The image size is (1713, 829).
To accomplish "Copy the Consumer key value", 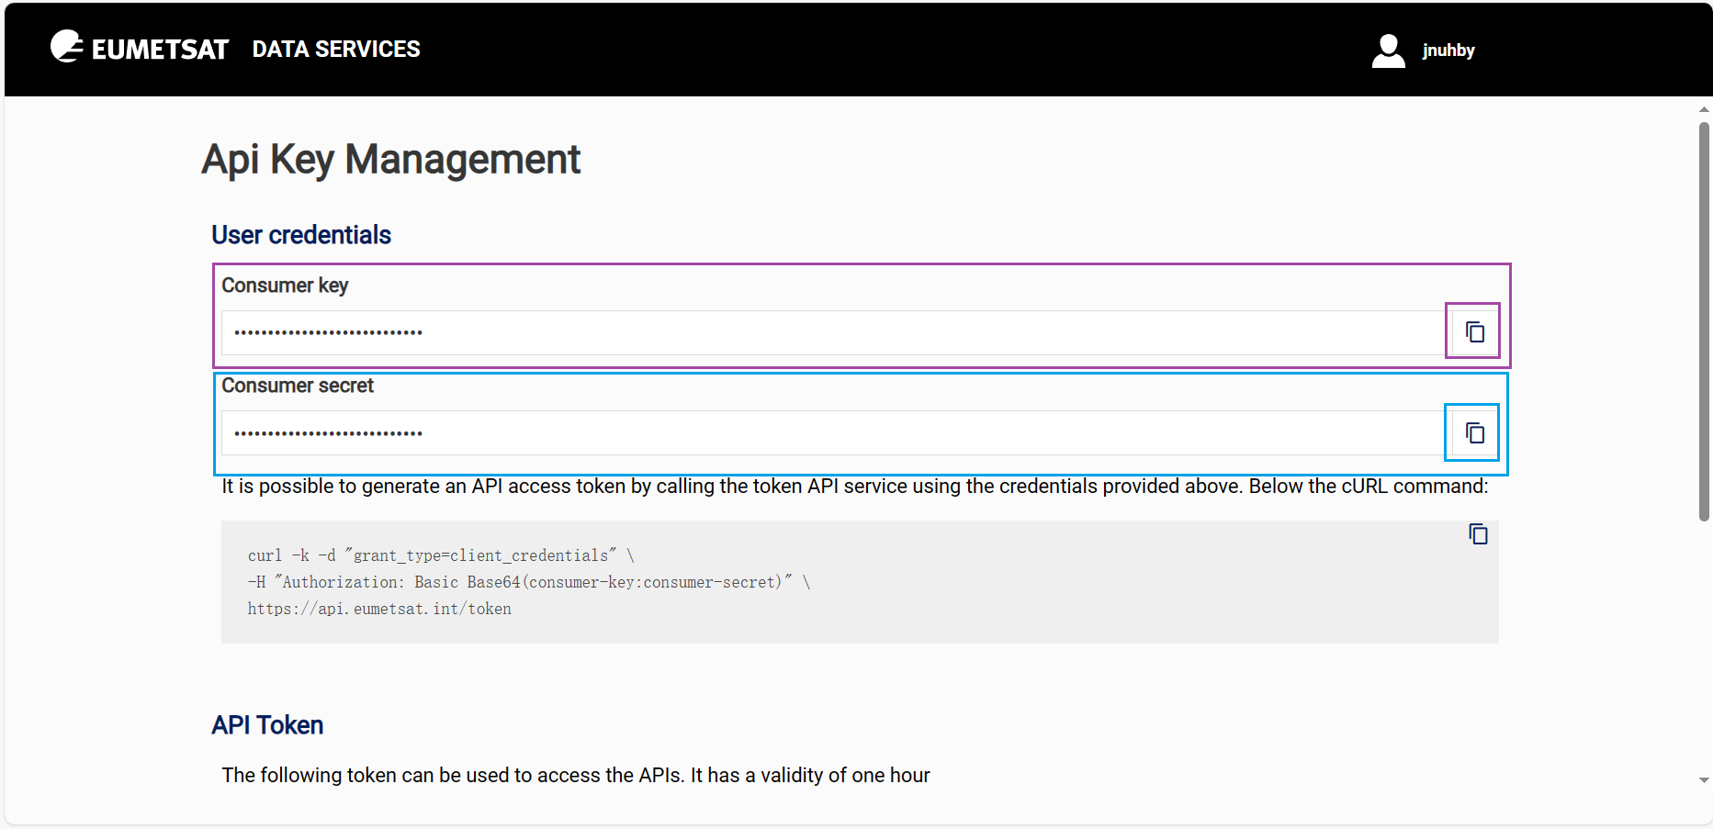I will click(1474, 331).
